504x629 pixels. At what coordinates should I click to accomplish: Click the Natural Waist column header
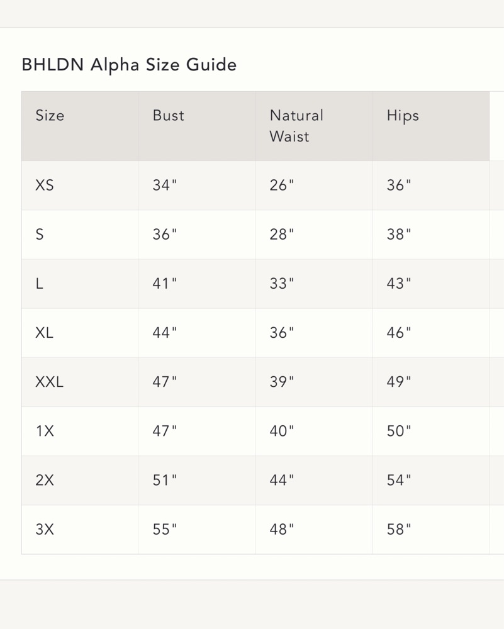click(296, 126)
